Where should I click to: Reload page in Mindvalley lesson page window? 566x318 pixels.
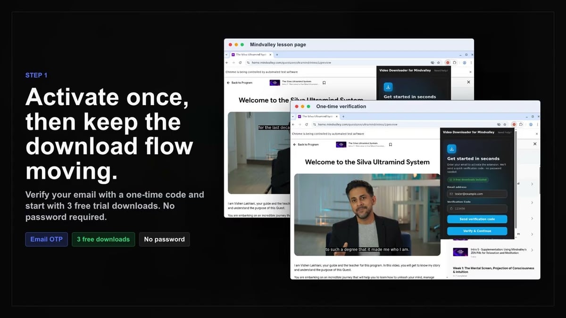point(240,63)
